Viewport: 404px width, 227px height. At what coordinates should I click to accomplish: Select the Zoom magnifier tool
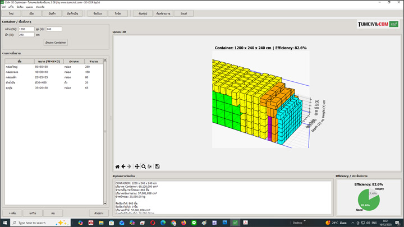click(x=144, y=166)
